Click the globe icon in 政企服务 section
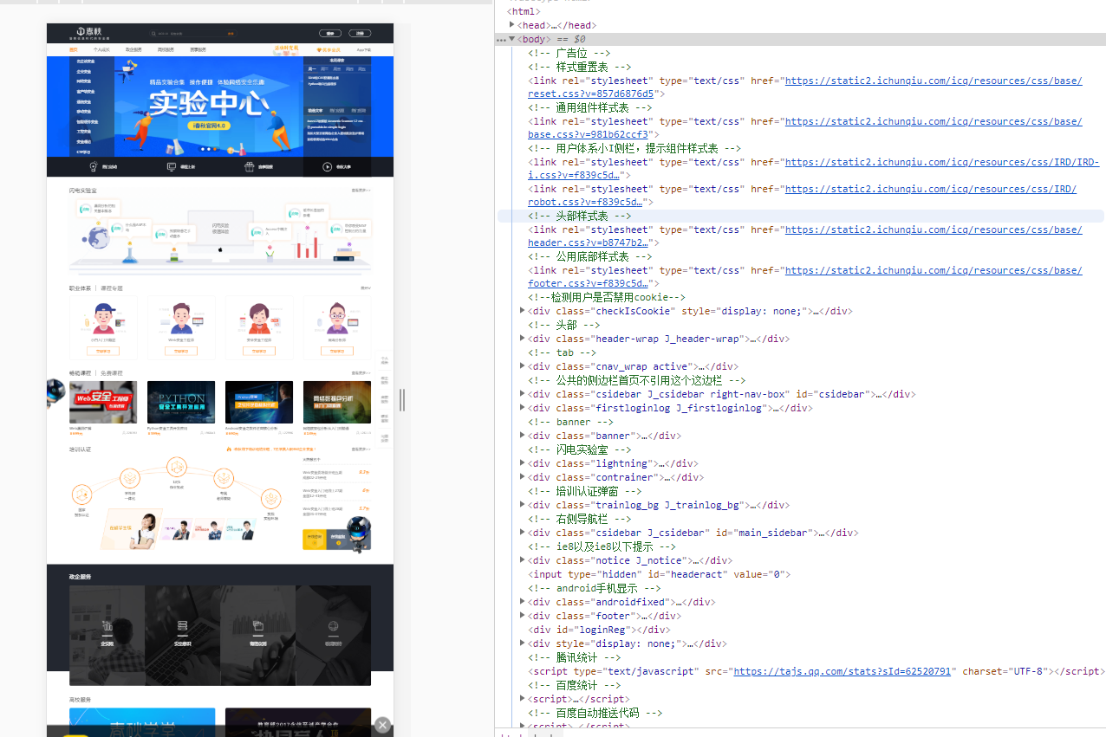This screenshot has height=737, width=1106. click(333, 626)
